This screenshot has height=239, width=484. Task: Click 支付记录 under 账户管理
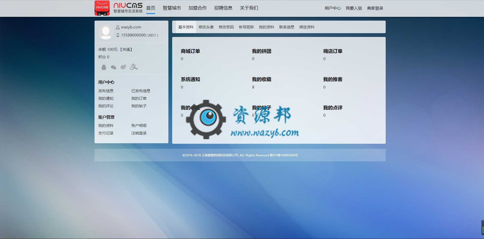click(x=106, y=133)
